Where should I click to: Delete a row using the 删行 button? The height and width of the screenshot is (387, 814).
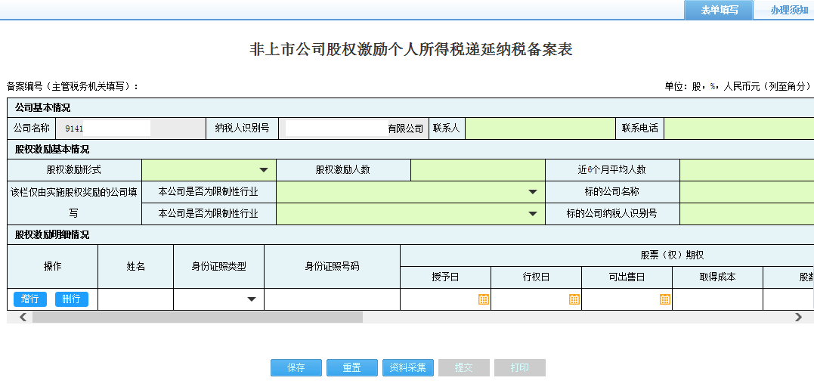(71, 299)
